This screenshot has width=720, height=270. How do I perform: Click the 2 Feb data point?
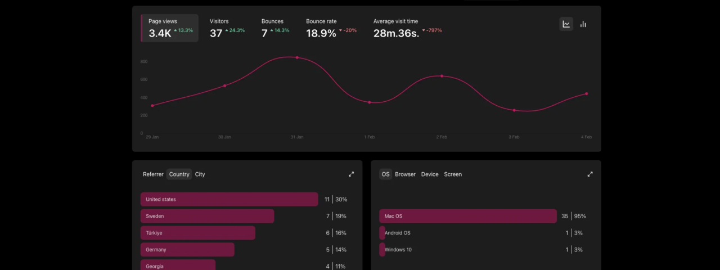(442, 76)
